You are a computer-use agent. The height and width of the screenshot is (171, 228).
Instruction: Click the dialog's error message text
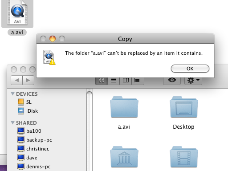(x=134, y=53)
